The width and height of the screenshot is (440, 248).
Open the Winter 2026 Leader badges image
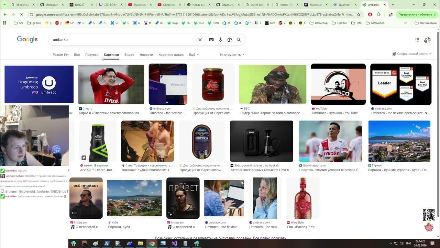click(401, 84)
